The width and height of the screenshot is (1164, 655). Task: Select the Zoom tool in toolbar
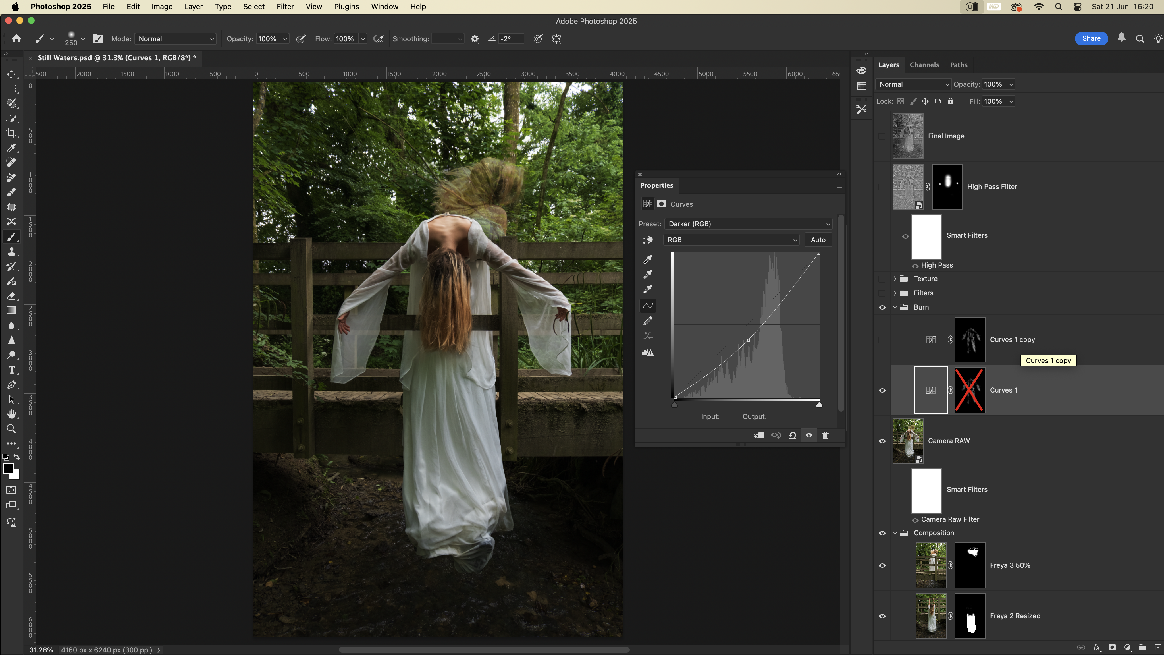tap(11, 429)
